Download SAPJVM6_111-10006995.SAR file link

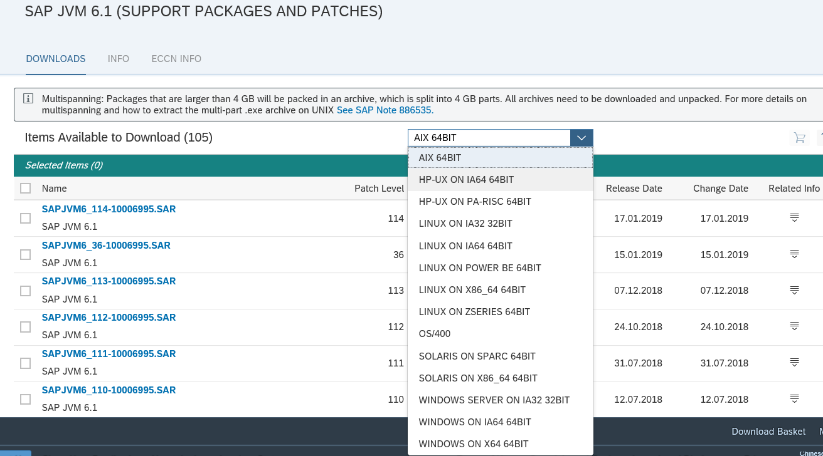pos(109,354)
